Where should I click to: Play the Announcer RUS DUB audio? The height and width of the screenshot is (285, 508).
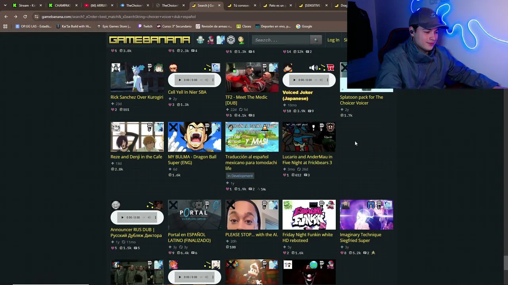(x=123, y=217)
